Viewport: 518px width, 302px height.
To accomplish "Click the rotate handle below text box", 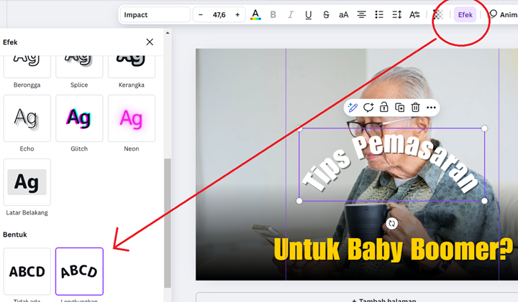I will [392, 224].
